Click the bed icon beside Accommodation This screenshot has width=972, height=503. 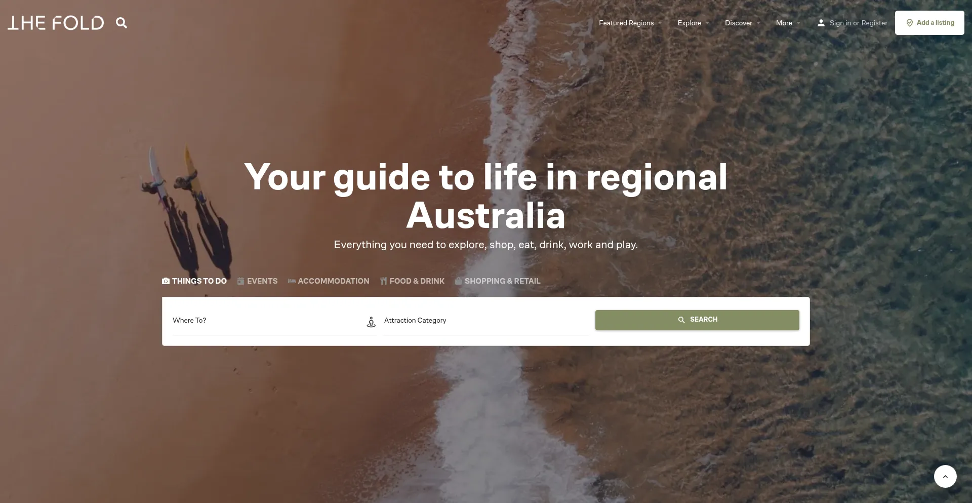292,281
